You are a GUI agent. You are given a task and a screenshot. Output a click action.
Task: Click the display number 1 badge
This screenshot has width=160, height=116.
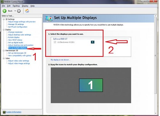tap(92, 42)
